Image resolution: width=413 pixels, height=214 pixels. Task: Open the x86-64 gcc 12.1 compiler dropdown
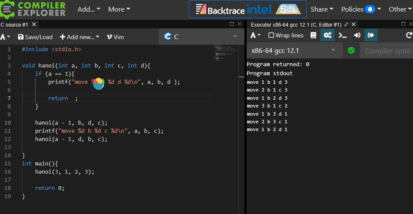click(x=294, y=51)
